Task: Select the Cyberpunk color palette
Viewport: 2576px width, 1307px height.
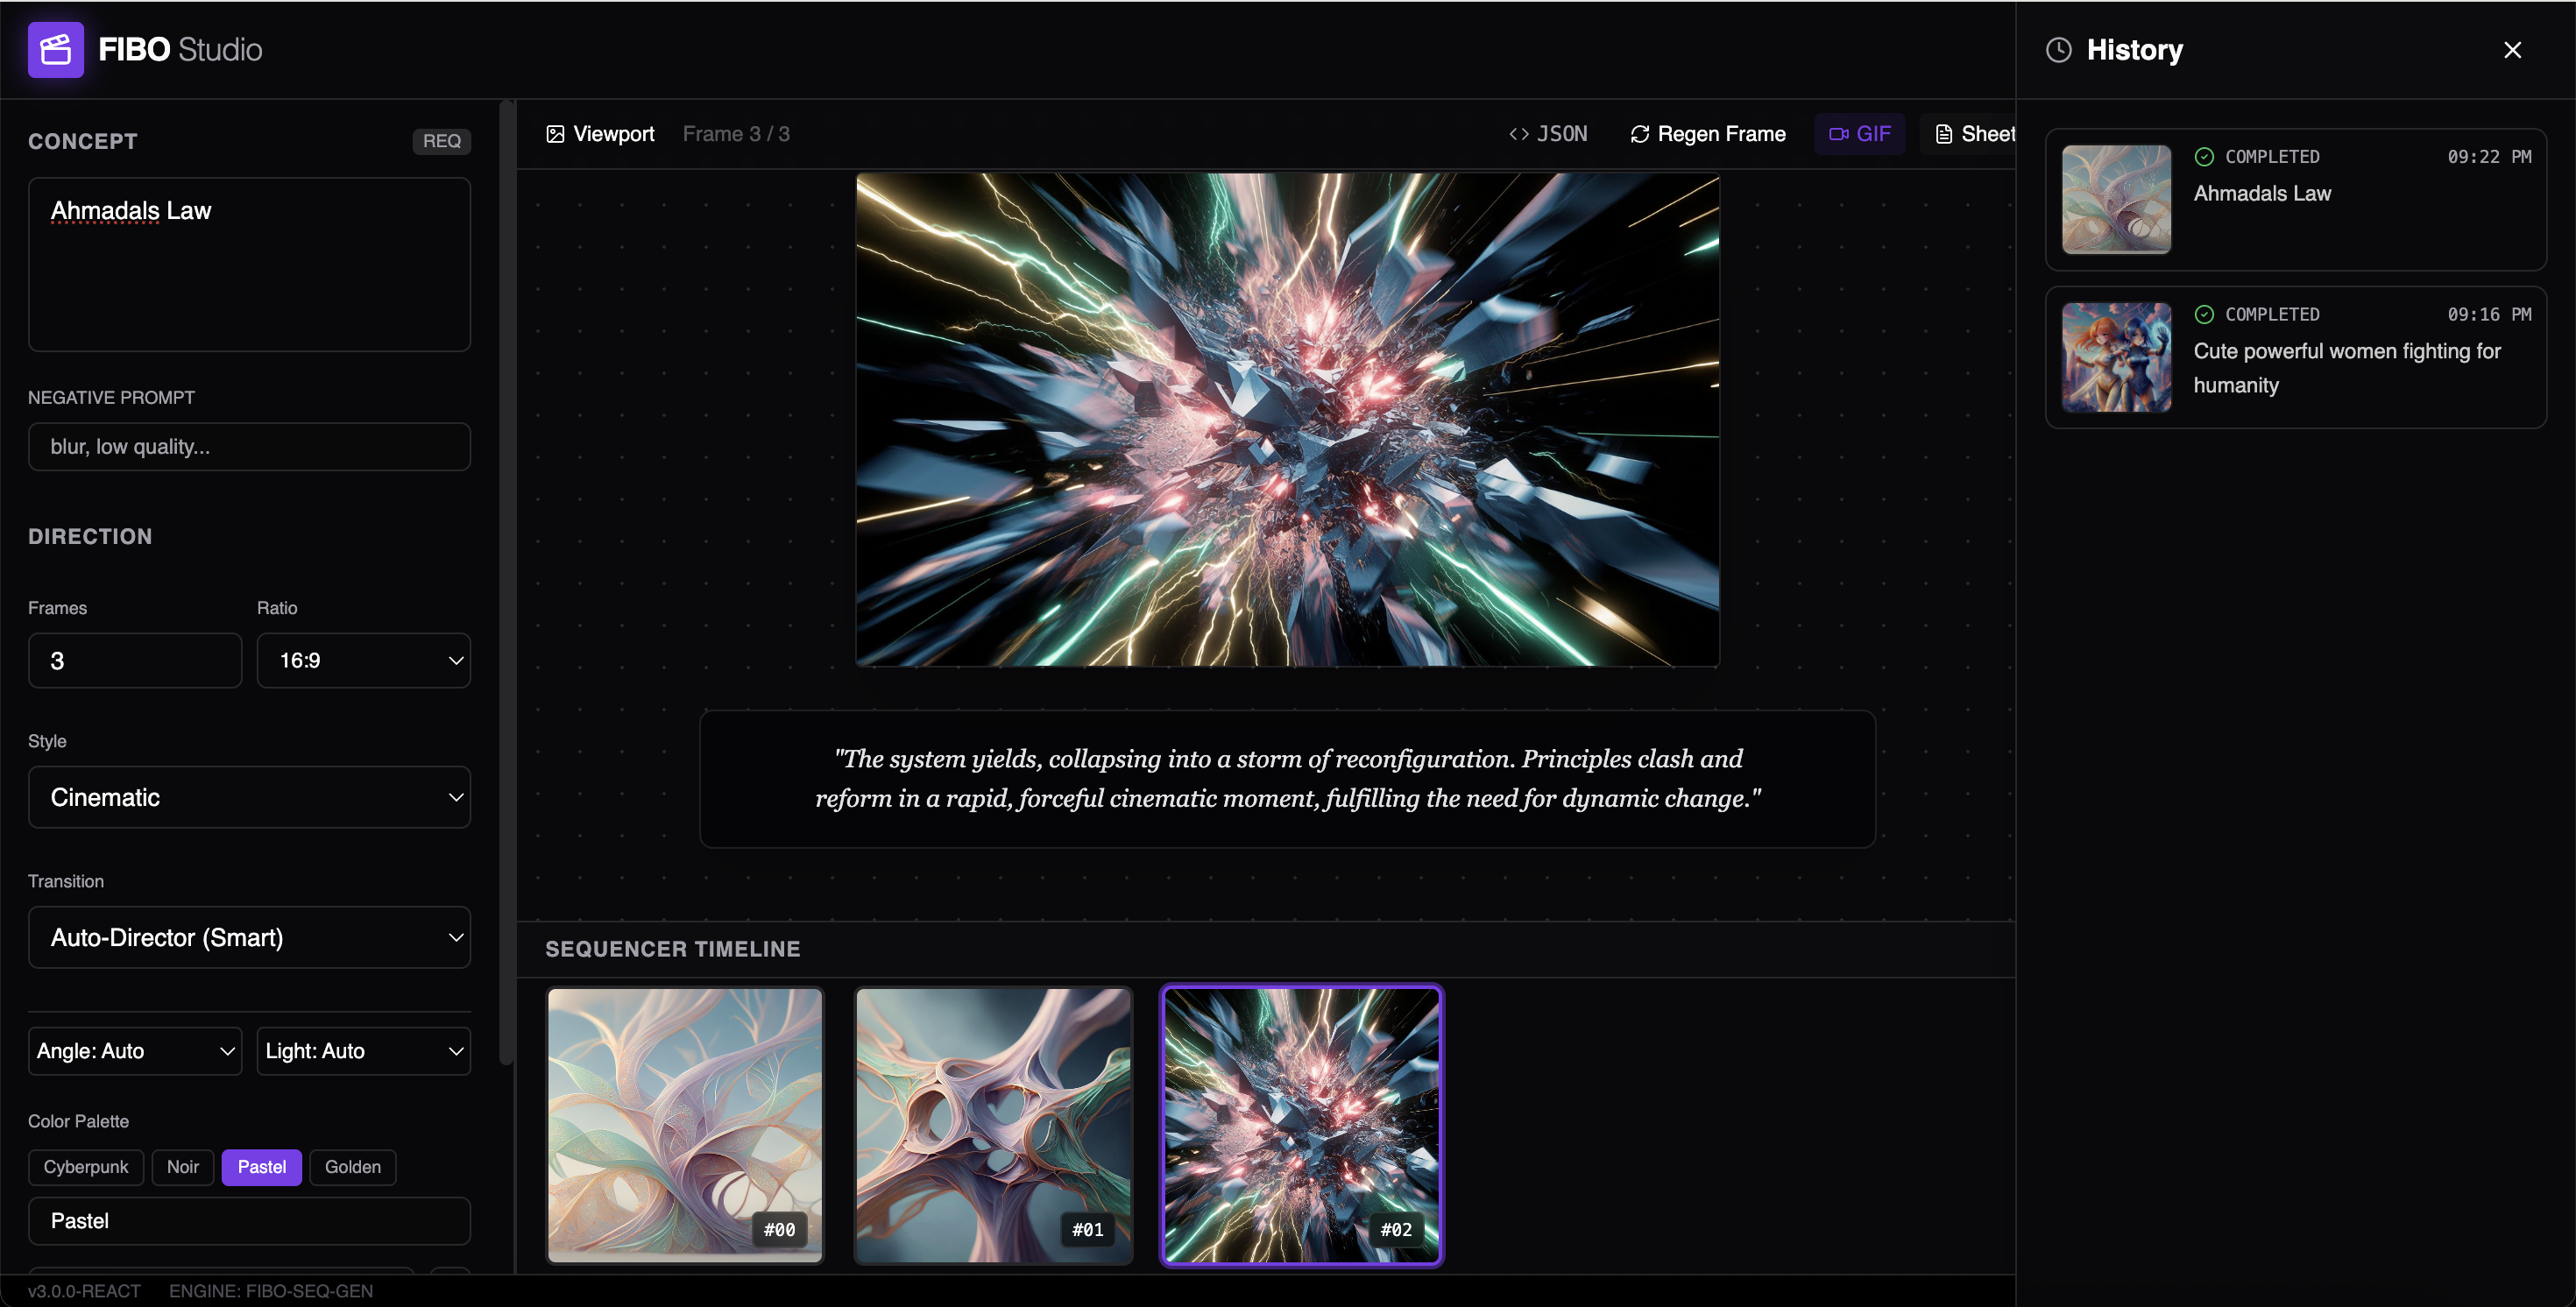Action: pos(86,1167)
